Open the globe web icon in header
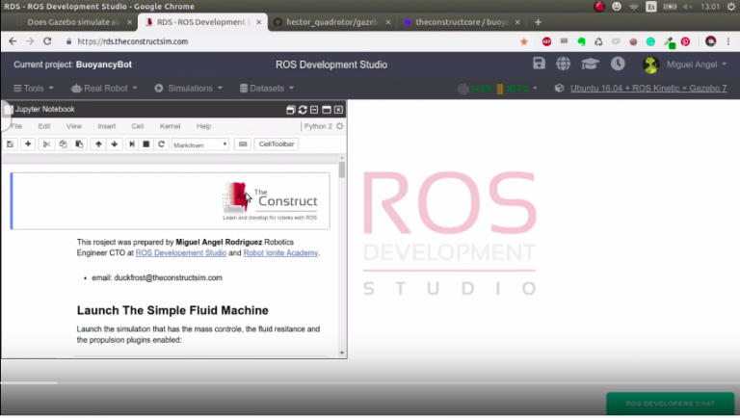740x418 pixels. point(563,64)
